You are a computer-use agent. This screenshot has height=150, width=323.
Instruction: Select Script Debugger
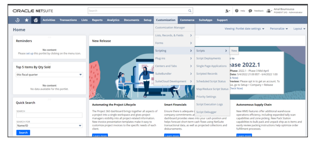click(x=212, y=112)
